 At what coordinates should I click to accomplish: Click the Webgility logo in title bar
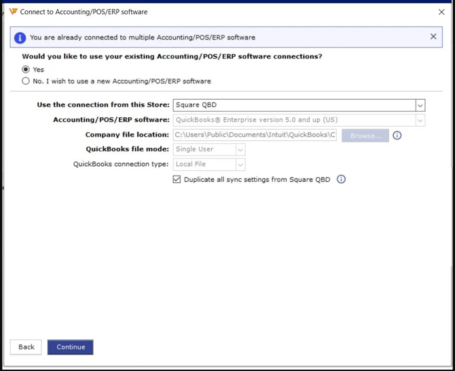point(13,12)
